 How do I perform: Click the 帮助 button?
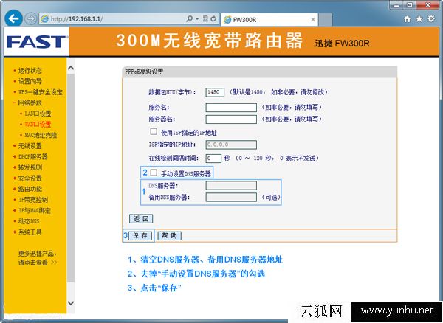(169, 235)
